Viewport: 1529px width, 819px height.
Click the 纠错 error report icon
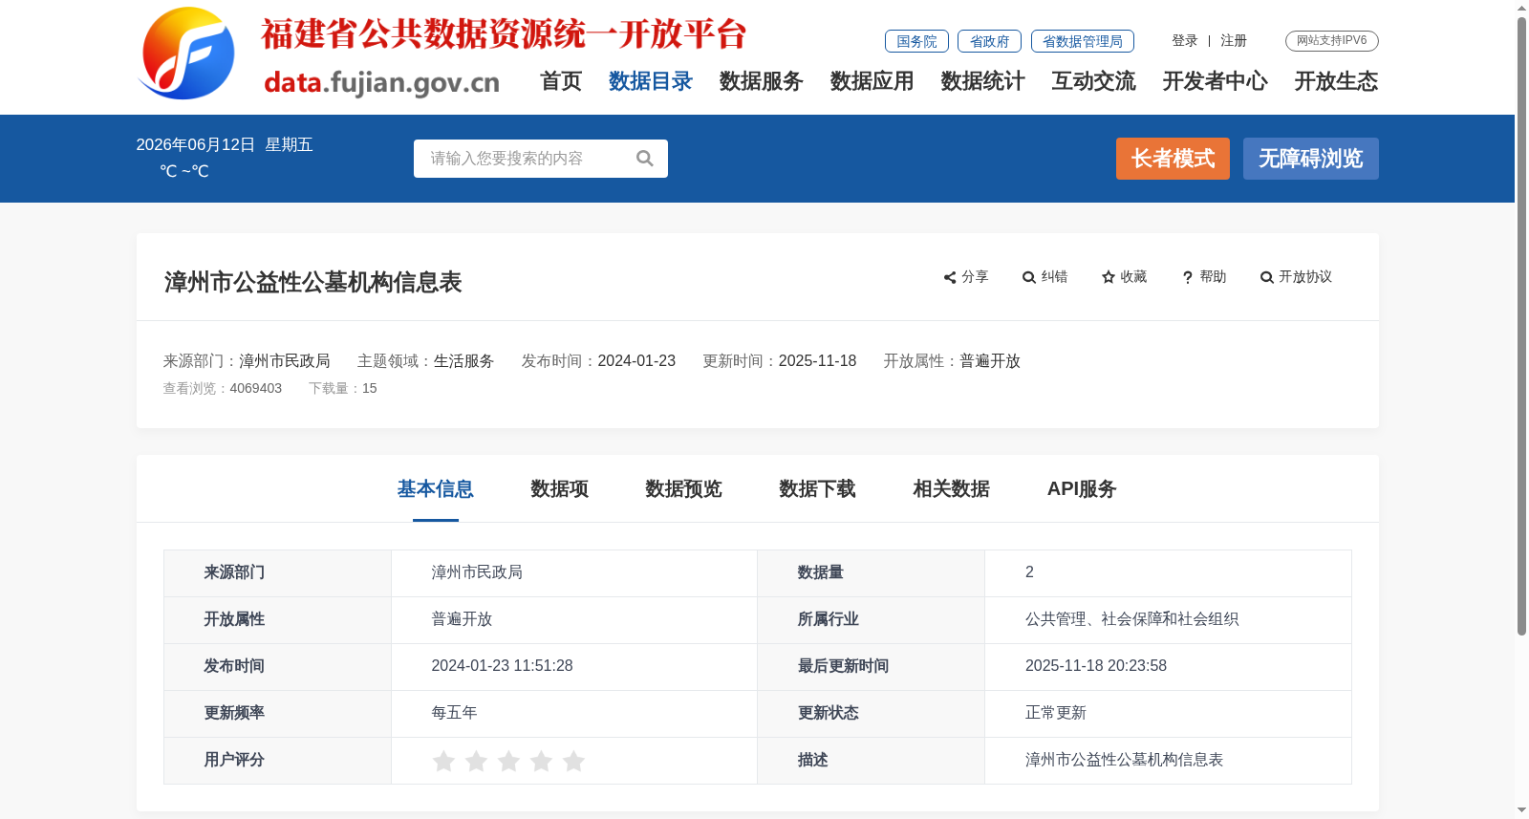(x=1029, y=277)
